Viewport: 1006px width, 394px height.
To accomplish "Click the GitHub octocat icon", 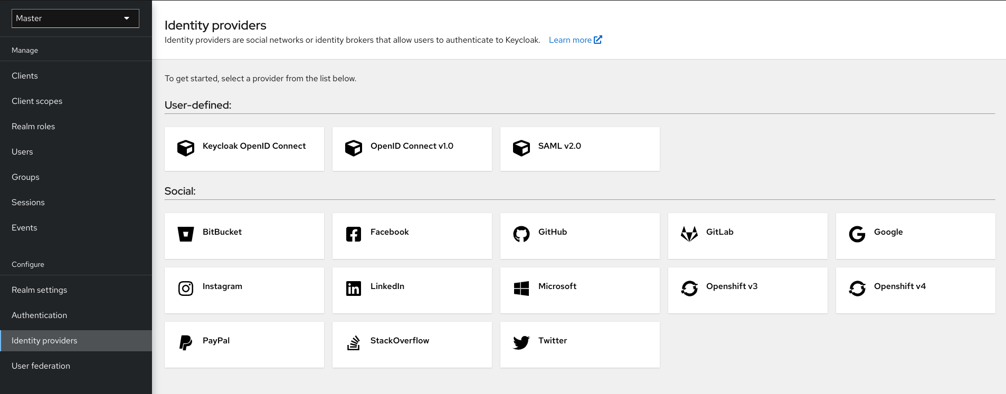I will 521,234.
